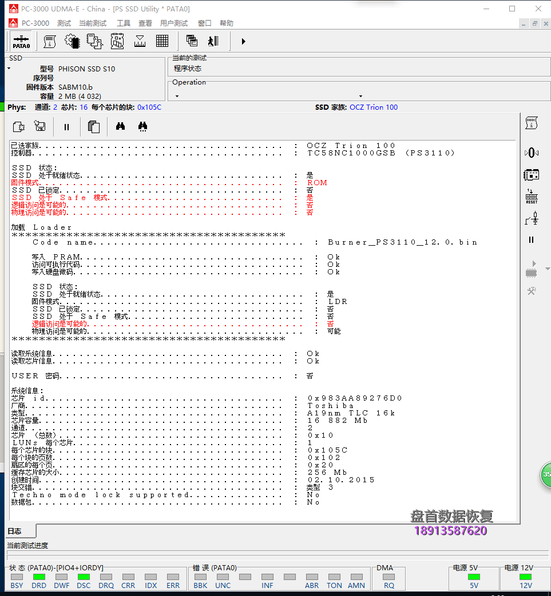
Task: Open the binary info scroll icon in right sidebar
Action: (531, 123)
